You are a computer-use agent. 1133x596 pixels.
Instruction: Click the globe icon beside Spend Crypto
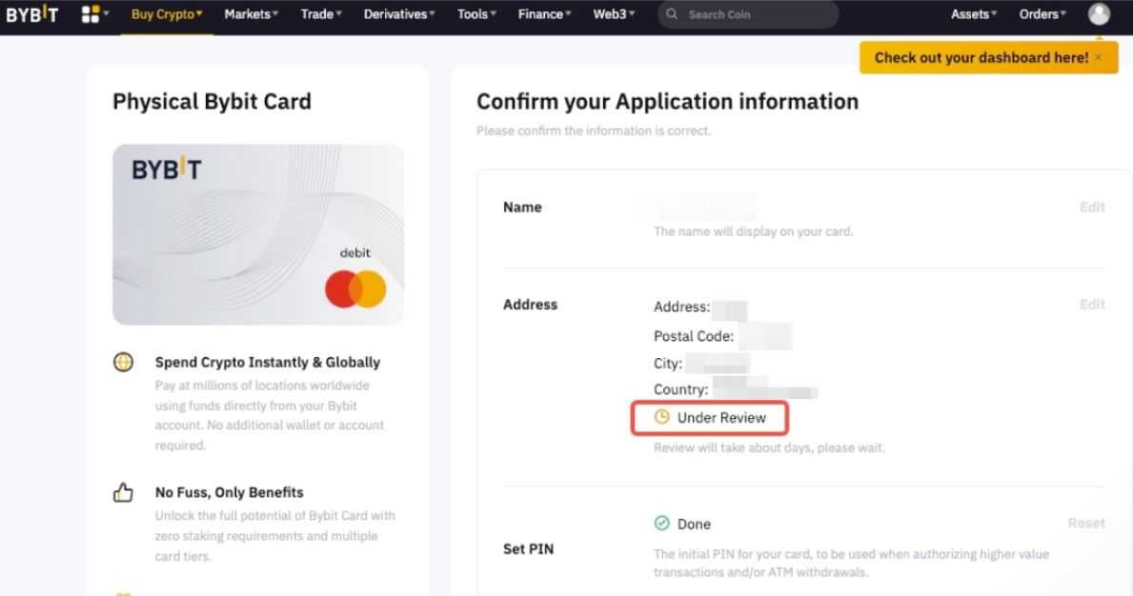pos(124,362)
